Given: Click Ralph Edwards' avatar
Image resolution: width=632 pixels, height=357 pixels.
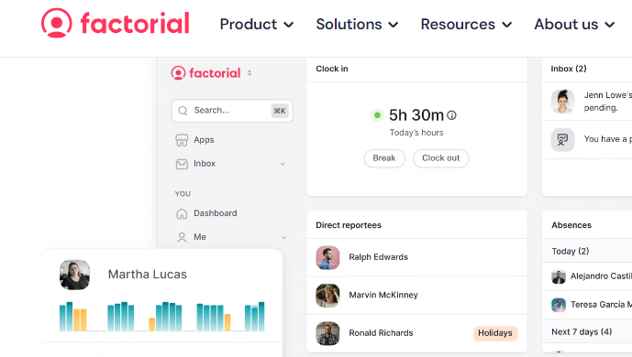Looking at the screenshot, I should 327,258.
